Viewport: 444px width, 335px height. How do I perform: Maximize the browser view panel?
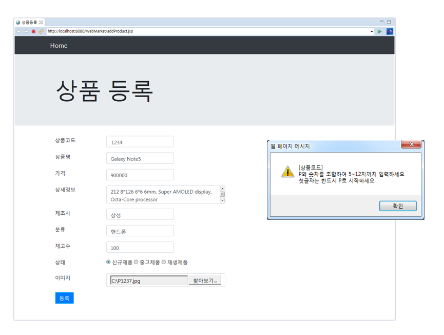[389, 22]
